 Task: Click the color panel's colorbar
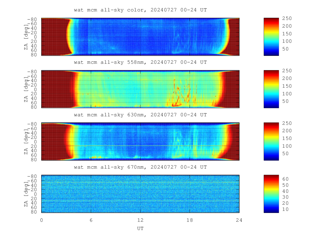click(x=271, y=37)
